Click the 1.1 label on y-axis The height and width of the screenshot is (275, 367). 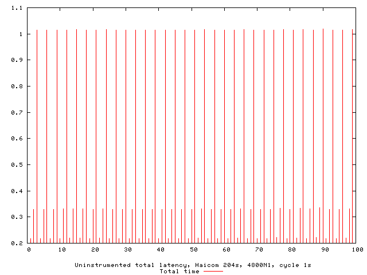tap(18, 9)
